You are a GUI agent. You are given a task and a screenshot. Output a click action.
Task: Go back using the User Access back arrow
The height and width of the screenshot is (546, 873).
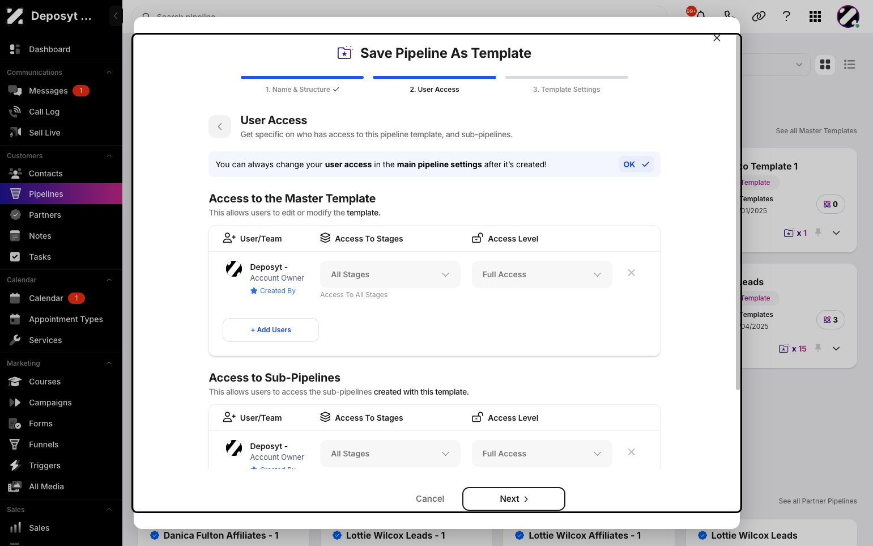point(220,126)
